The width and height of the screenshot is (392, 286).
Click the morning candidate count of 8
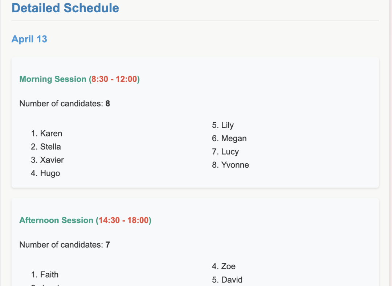click(108, 104)
